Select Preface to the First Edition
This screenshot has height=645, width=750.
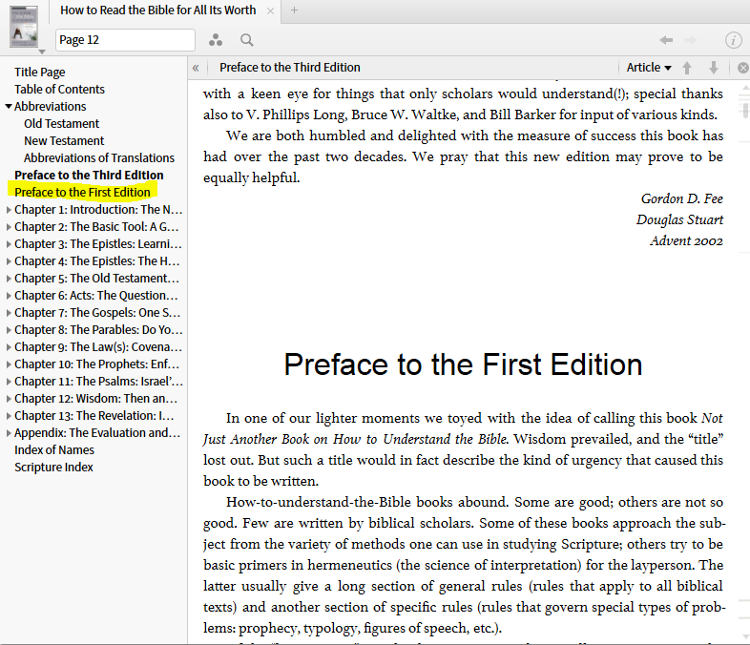pyautogui.click(x=82, y=192)
